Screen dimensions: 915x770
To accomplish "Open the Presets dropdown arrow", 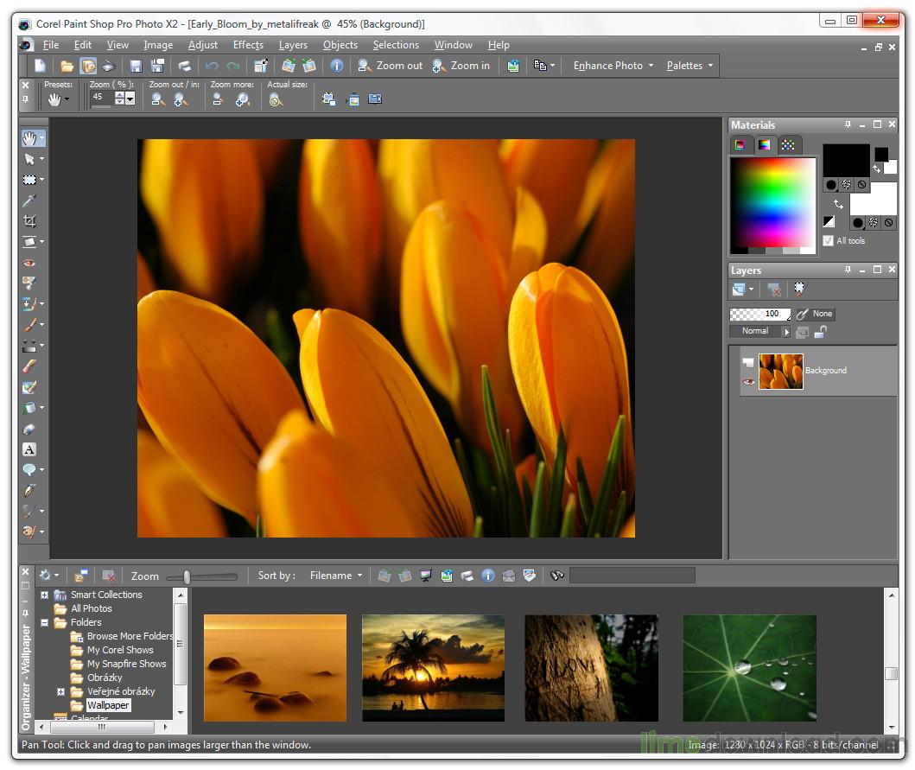I will click(x=67, y=100).
